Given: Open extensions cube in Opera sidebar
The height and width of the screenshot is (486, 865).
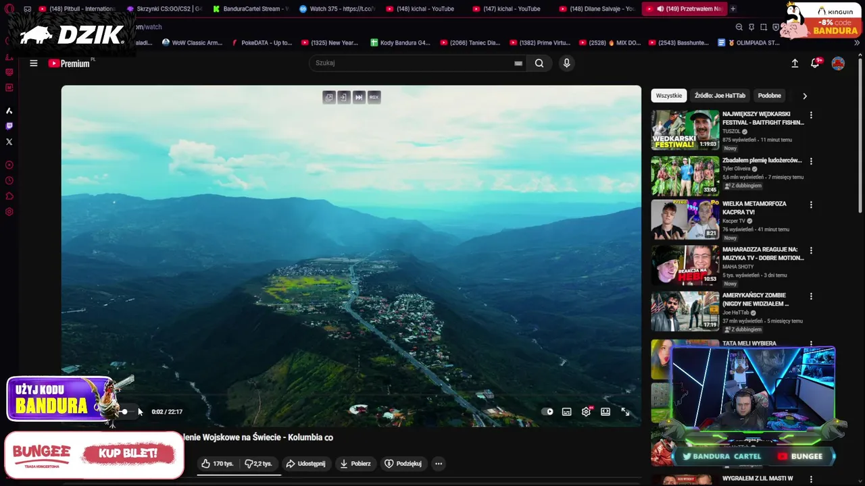Looking at the screenshot, I should [9, 196].
